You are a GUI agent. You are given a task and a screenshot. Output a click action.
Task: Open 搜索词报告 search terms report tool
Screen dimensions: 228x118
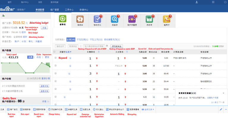point(39,109)
